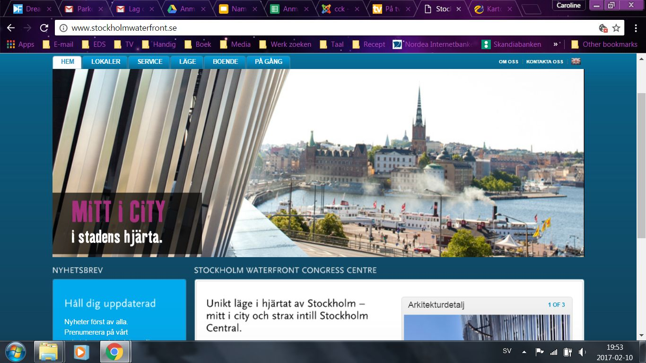Click the Chrome icon in the taskbar
Viewport: 646px width, 363px height.
click(114, 352)
